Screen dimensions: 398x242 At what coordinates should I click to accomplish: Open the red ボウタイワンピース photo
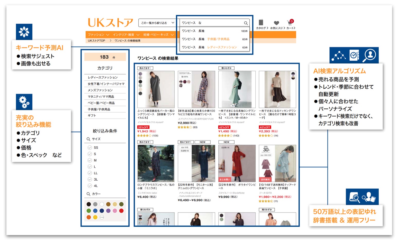click(237, 163)
